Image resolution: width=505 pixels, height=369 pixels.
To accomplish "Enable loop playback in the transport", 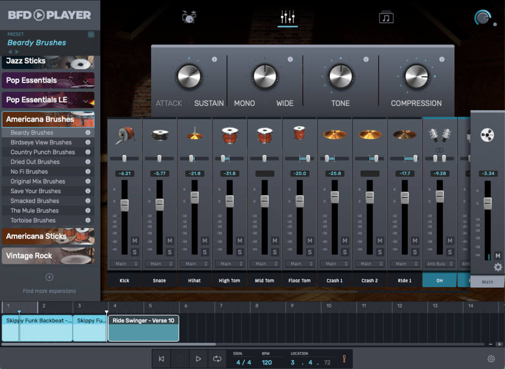I will point(217,358).
